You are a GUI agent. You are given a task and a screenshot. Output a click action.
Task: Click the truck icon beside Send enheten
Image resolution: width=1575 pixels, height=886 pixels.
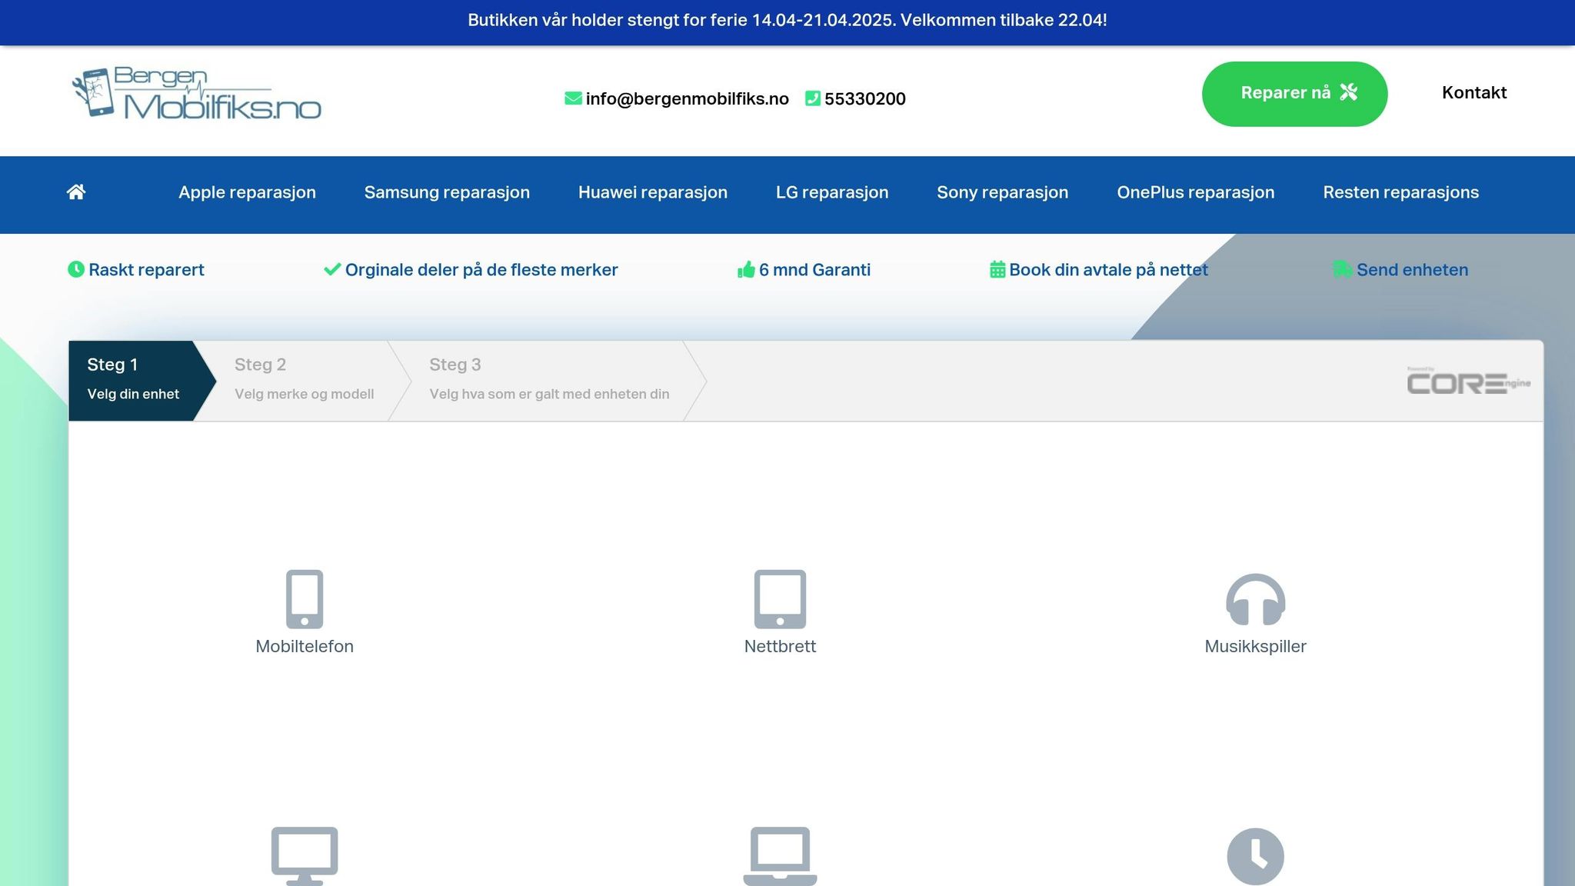click(x=1343, y=269)
